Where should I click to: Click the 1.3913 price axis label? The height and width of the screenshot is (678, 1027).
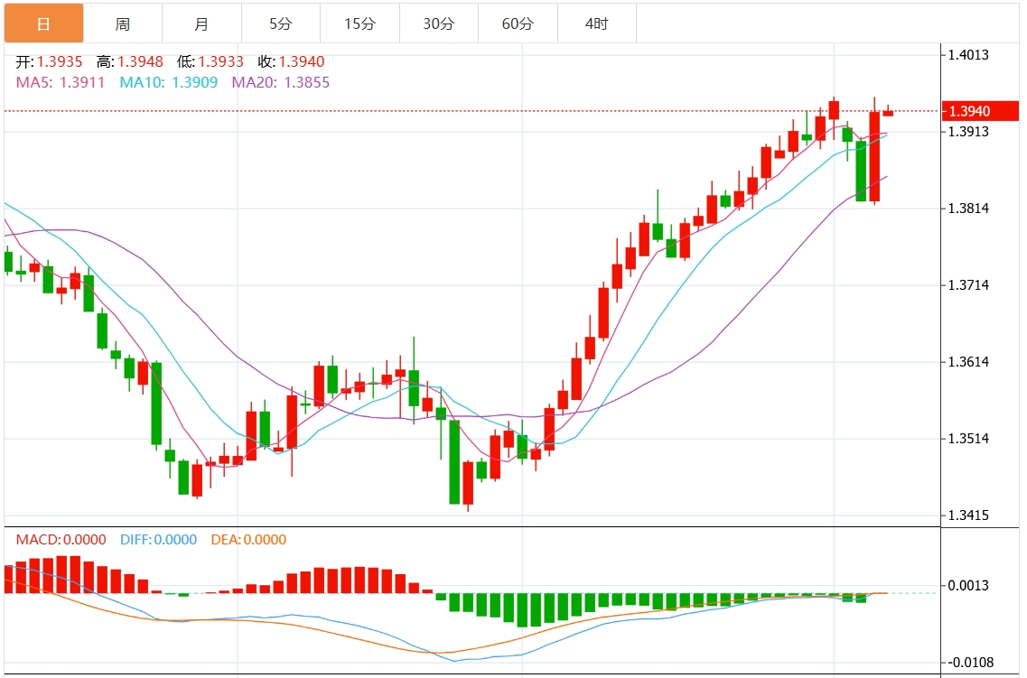[x=968, y=132]
